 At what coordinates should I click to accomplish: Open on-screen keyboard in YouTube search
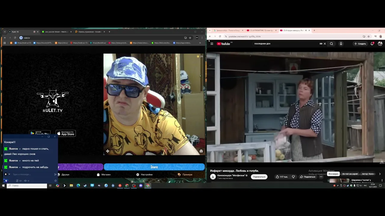tap(321, 44)
